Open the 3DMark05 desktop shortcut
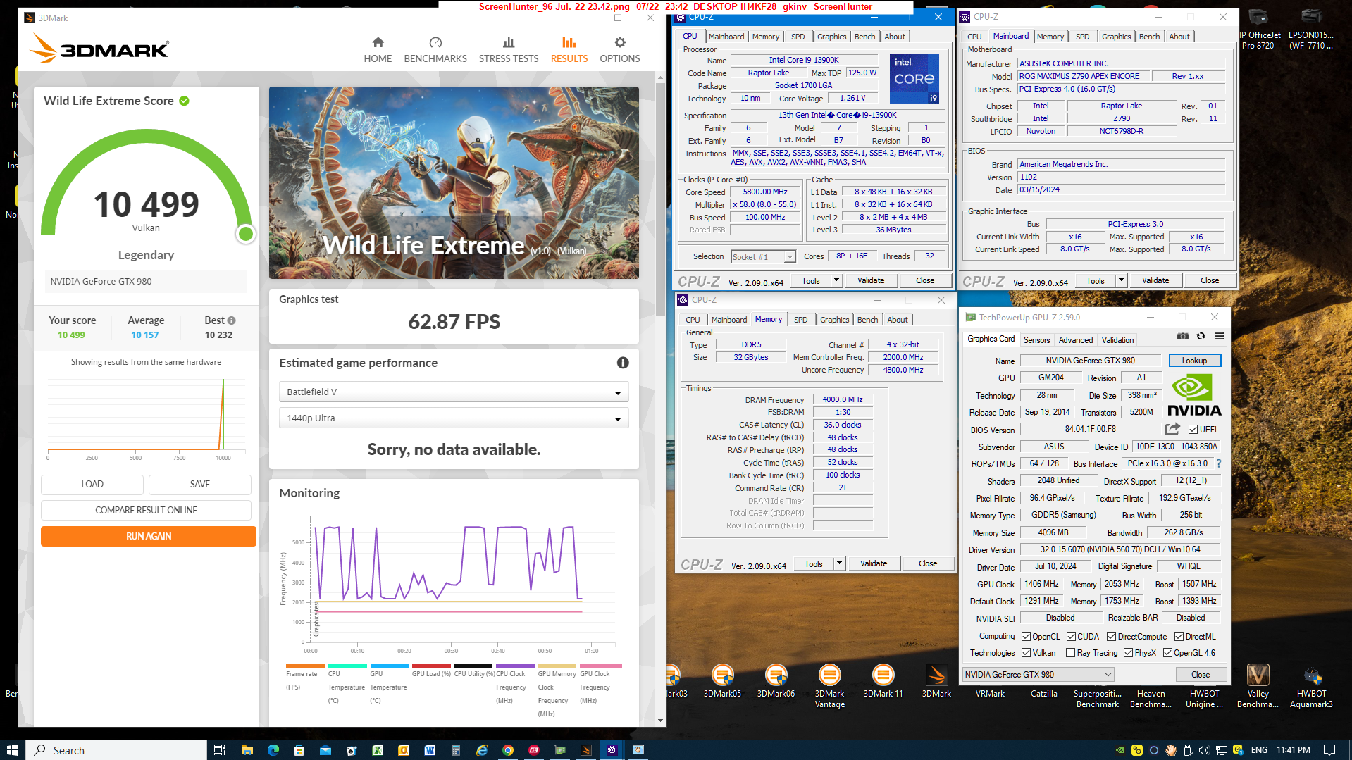The image size is (1352, 760). pyautogui.click(x=723, y=682)
